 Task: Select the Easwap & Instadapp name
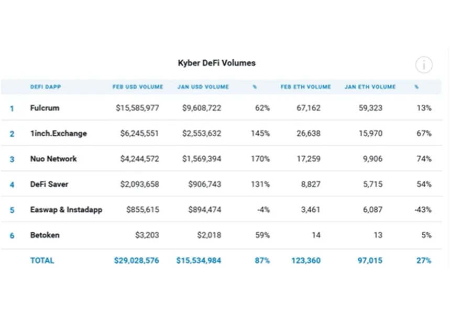click(x=67, y=210)
